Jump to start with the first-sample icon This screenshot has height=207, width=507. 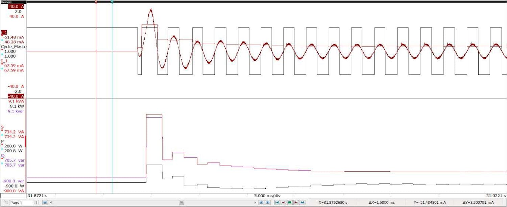click(277, 203)
